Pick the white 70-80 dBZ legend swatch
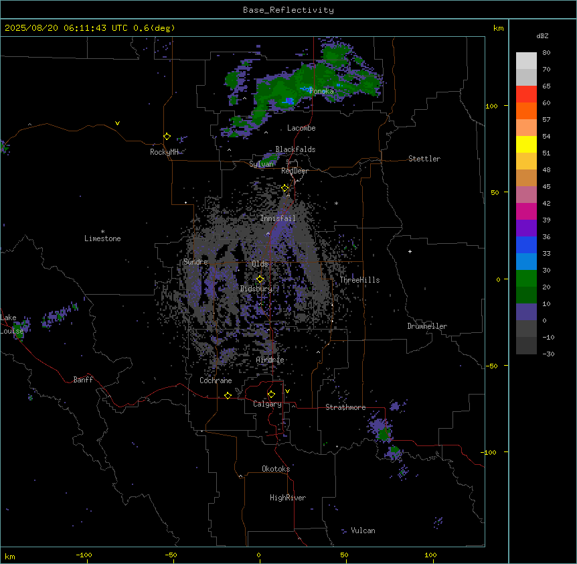Image resolution: width=577 pixels, height=564 pixels. [526, 61]
